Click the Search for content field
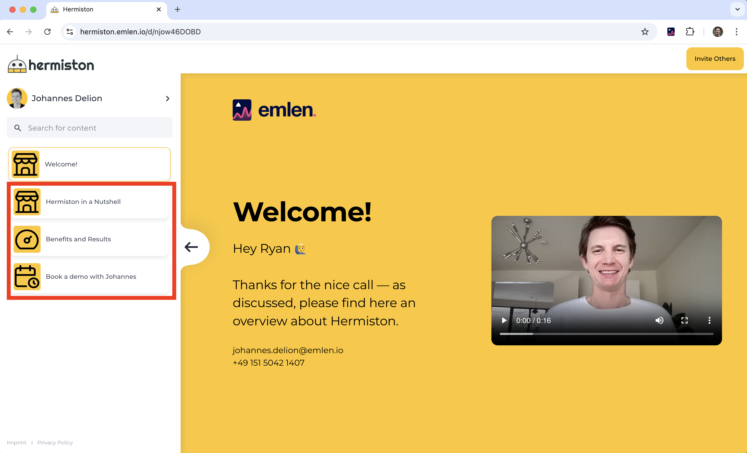The width and height of the screenshot is (747, 453). [90, 128]
